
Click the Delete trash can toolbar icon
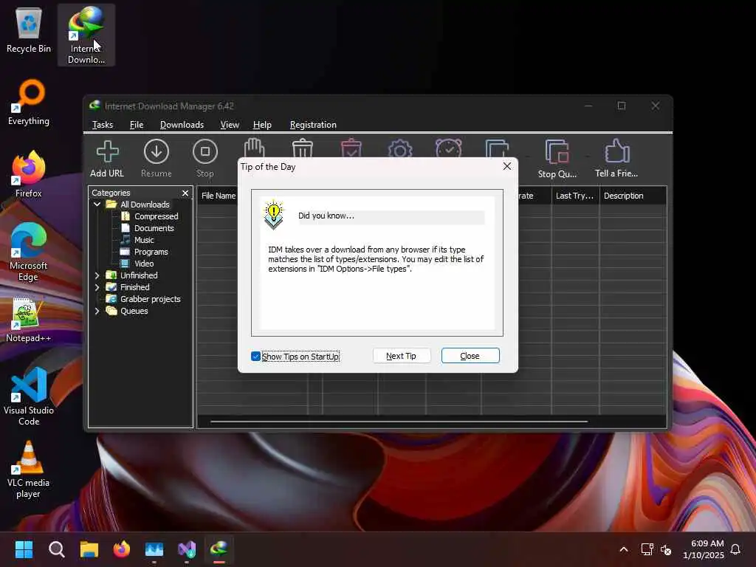tap(303, 148)
